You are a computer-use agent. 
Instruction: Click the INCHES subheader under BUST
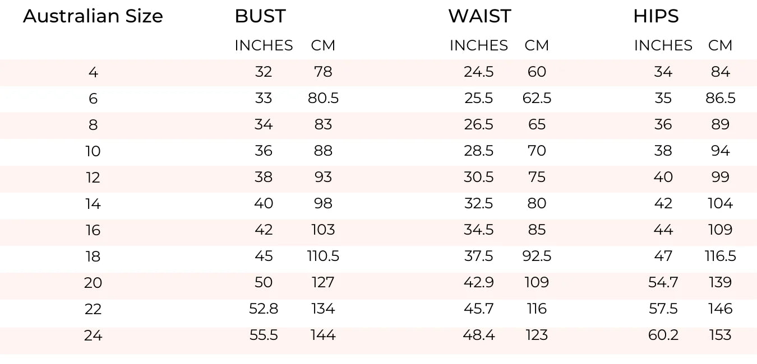[264, 45]
